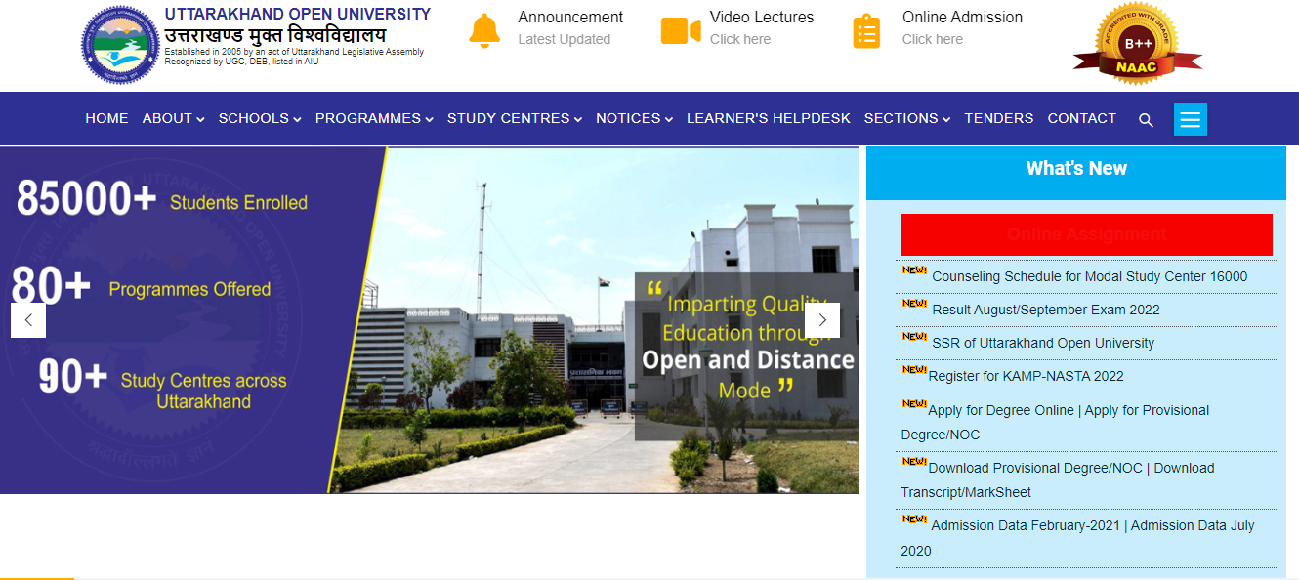Screen dimensions: 1299x580
Task: Open the search magnifier icon in navbar
Action: [1146, 120]
